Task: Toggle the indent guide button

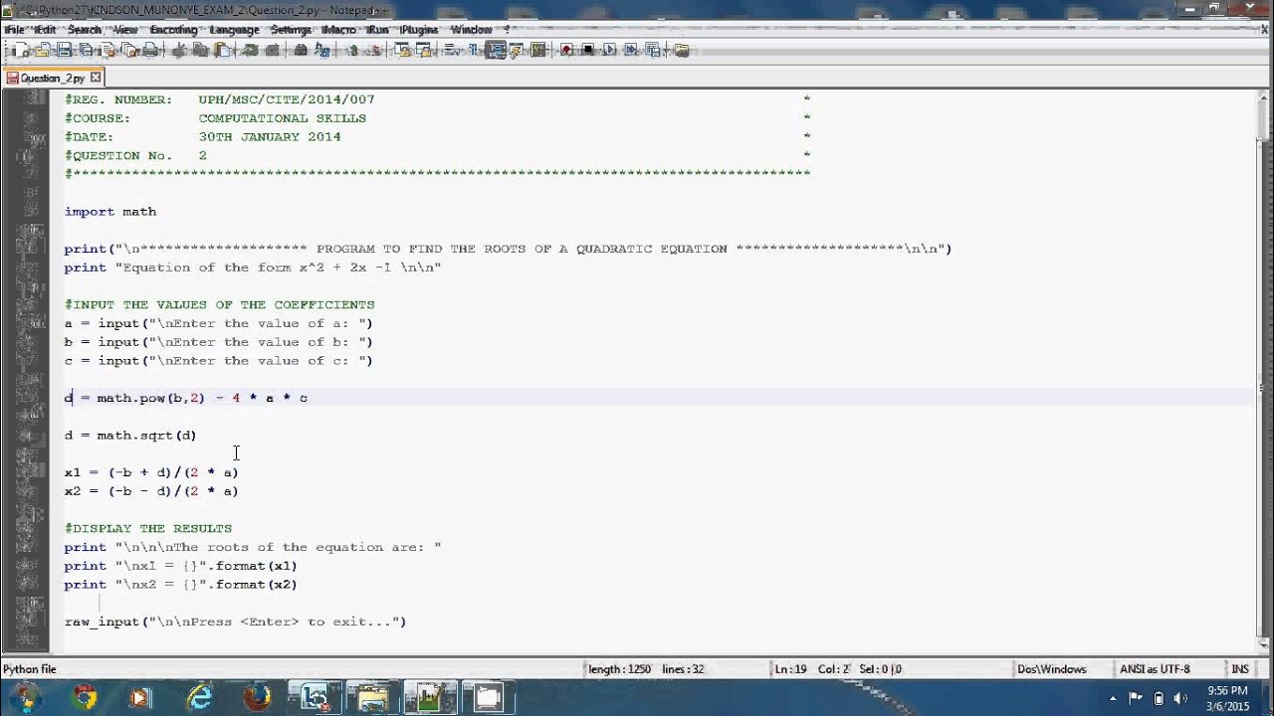Action: coord(496,50)
